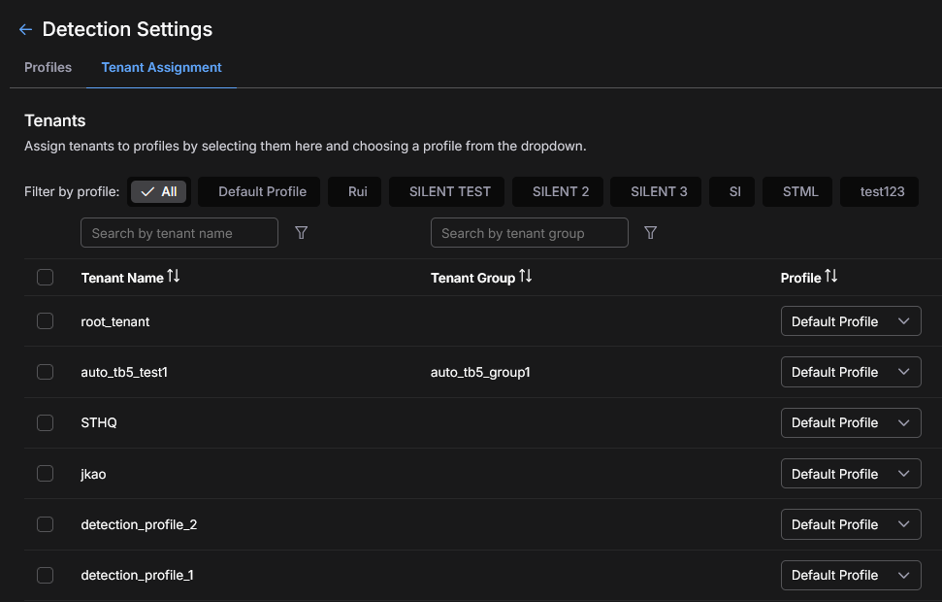Sort by Profile column arrows
The image size is (942, 602).
(831, 277)
